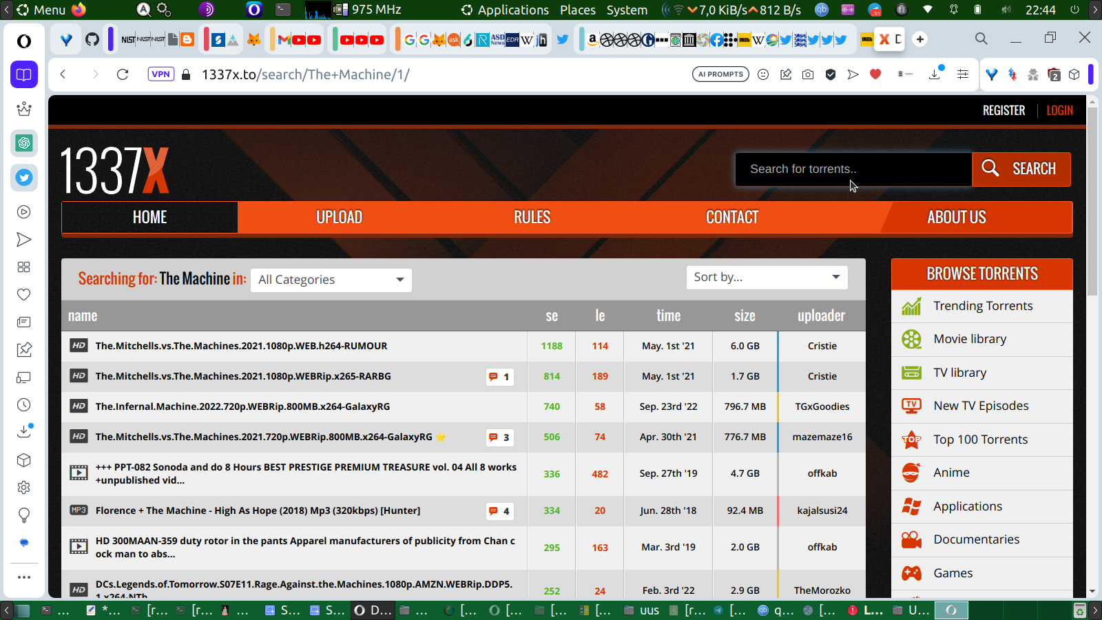Expand the All Categories dropdown

(331, 280)
